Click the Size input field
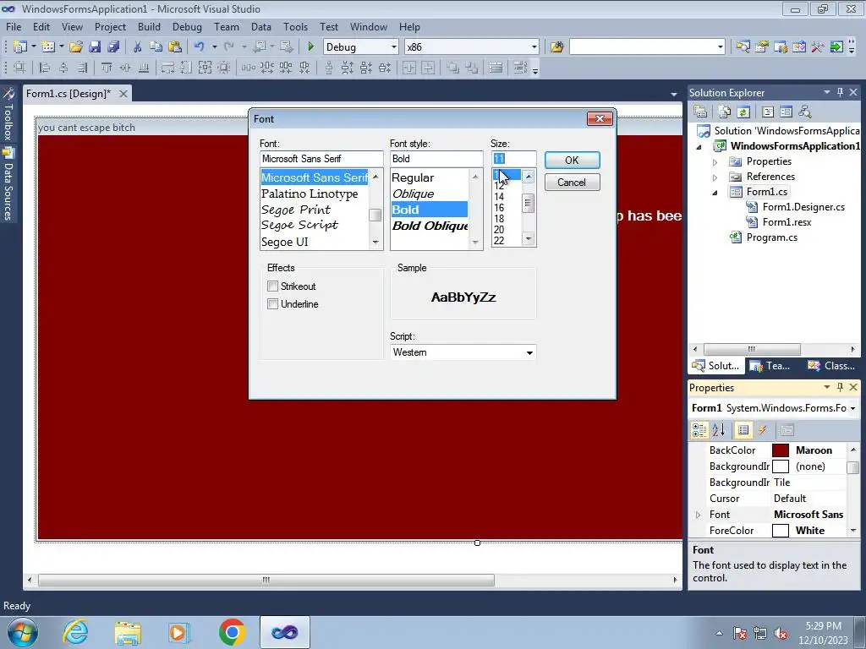Viewport: 866px width, 649px height. click(513, 159)
